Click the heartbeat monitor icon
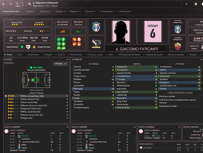 coord(28,47)
